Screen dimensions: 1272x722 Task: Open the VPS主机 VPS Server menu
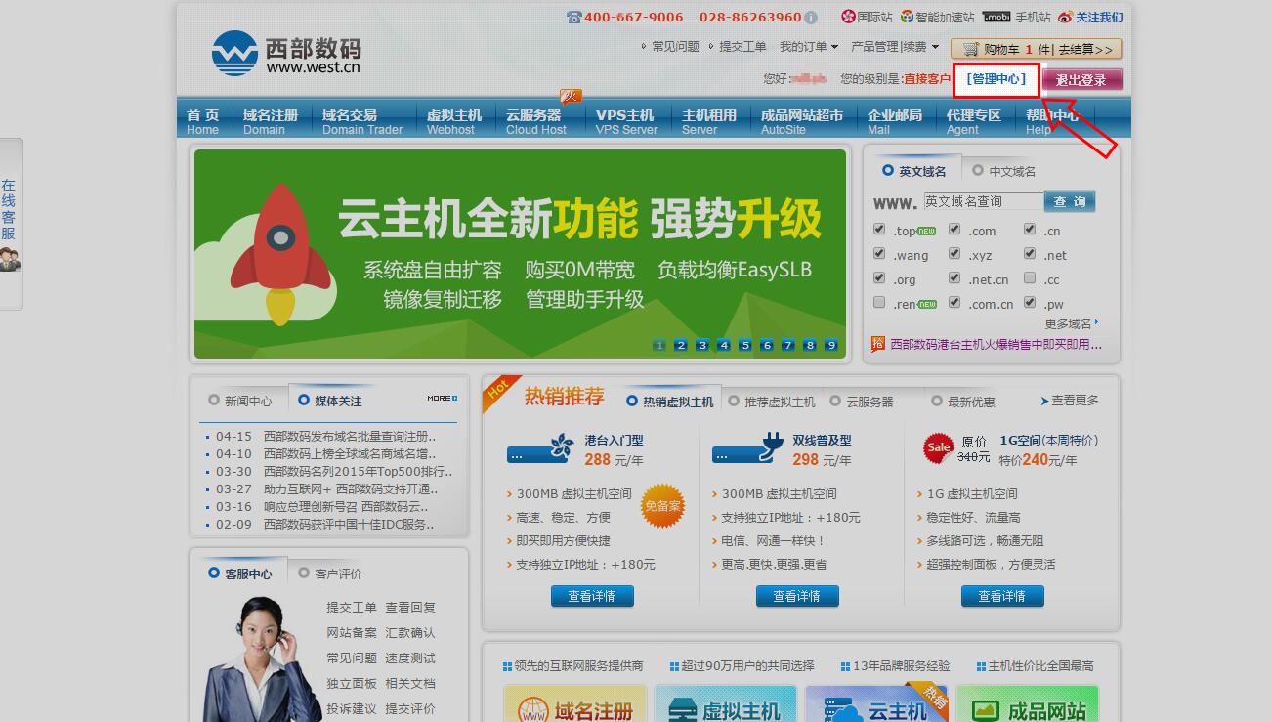[626, 121]
